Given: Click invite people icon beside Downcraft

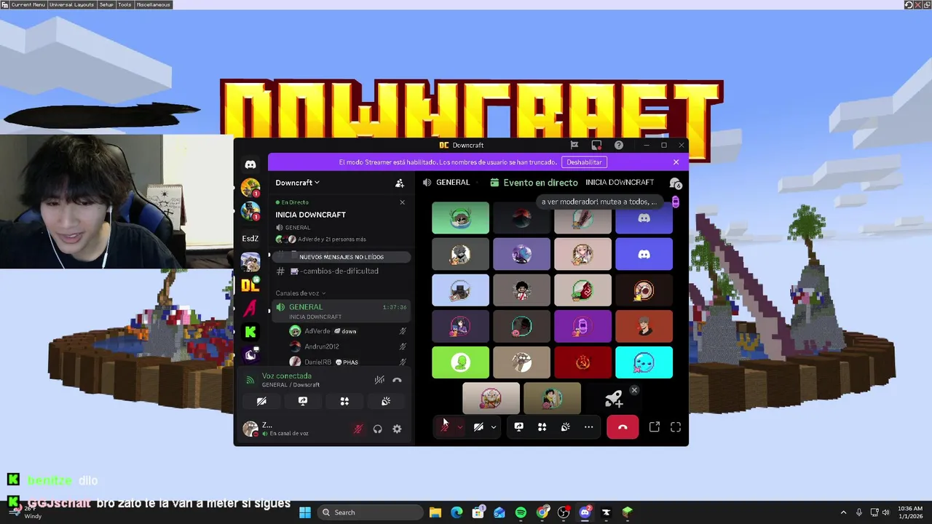Looking at the screenshot, I should pyautogui.click(x=399, y=183).
